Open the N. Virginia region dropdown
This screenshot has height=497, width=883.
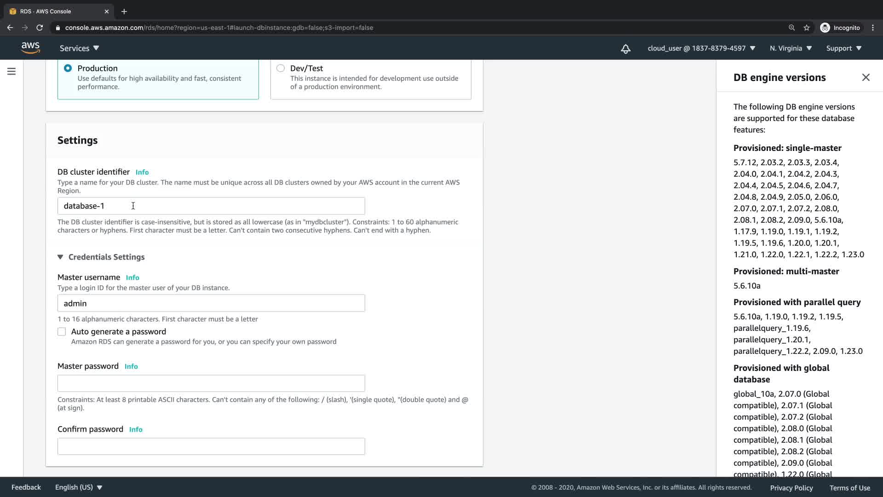point(791,48)
